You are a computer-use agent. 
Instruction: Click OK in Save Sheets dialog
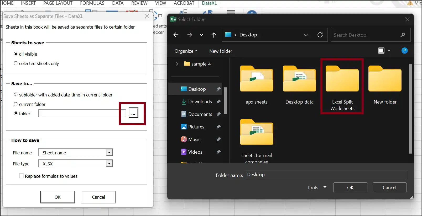pyautogui.click(x=58, y=197)
